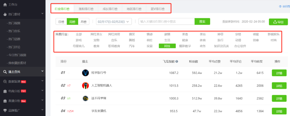Select the 日榜 toggle
The image size is (290, 116).
point(61,22)
